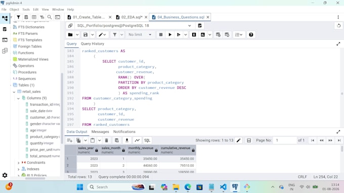Open the Object Explorer panel in left sidebar
The height and width of the screenshot is (193, 344).
click(x=5, y=18)
